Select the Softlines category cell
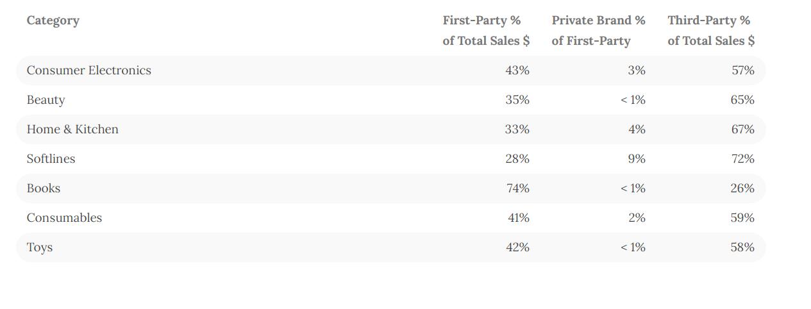Image resolution: width=811 pixels, height=309 pixels. click(x=51, y=159)
